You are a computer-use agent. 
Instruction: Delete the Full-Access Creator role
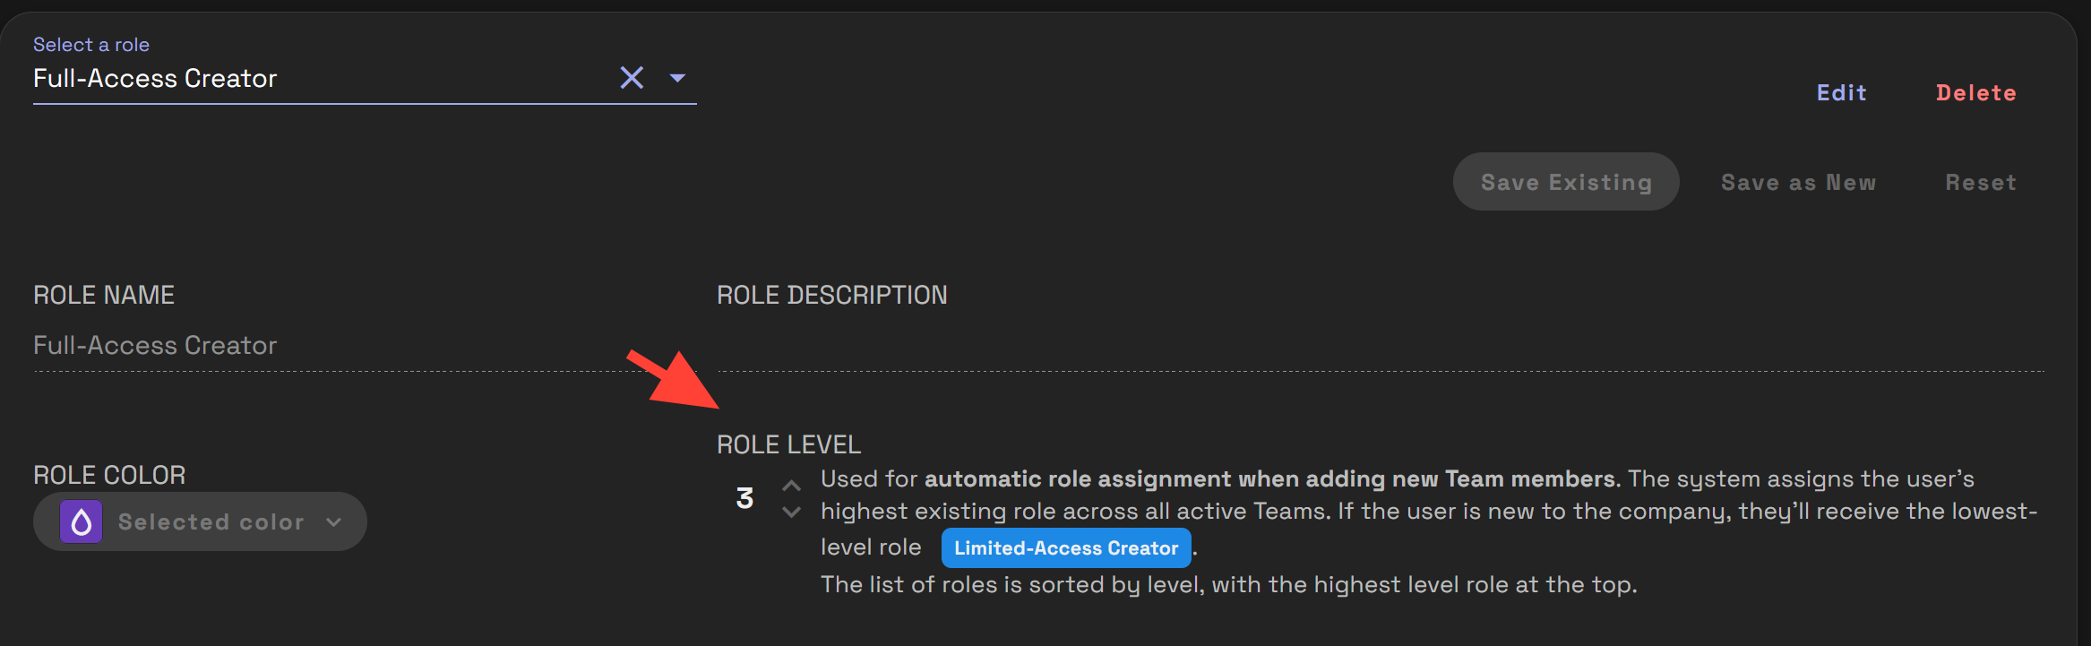(1976, 91)
